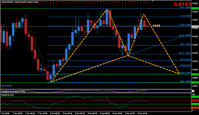Click the green 0.8096 price tag on axis
The image size is (199, 115).
click(x=195, y=74)
